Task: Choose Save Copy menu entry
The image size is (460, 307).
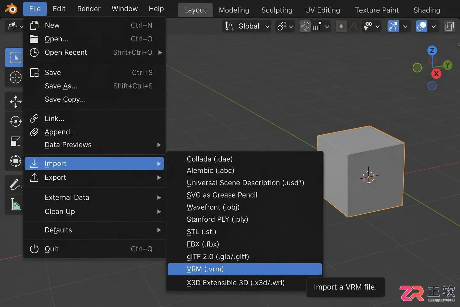Action: coord(95,99)
